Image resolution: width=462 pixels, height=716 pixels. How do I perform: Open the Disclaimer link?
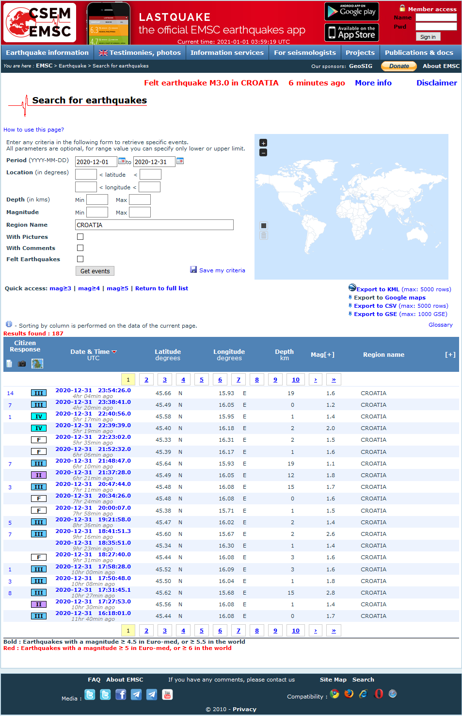(x=437, y=83)
